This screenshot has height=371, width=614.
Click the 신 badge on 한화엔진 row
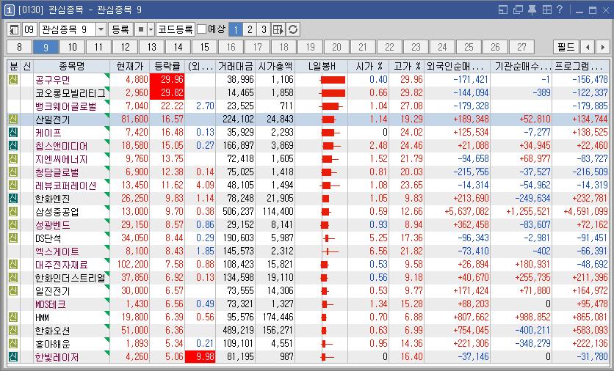13,199
